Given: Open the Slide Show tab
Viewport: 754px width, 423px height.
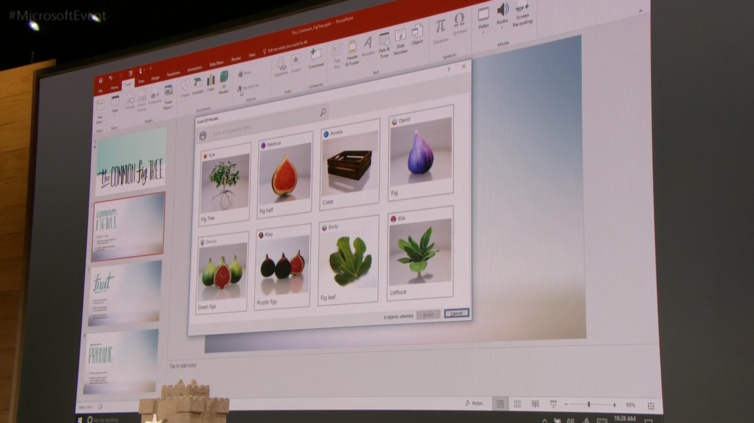Looking at the screenshot, I should click(216, 64).
